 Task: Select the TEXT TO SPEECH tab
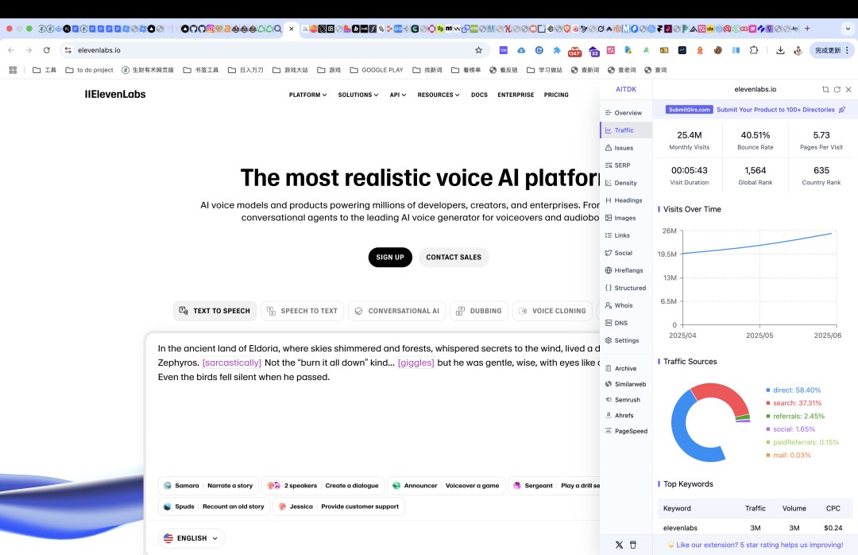[214, 311]
